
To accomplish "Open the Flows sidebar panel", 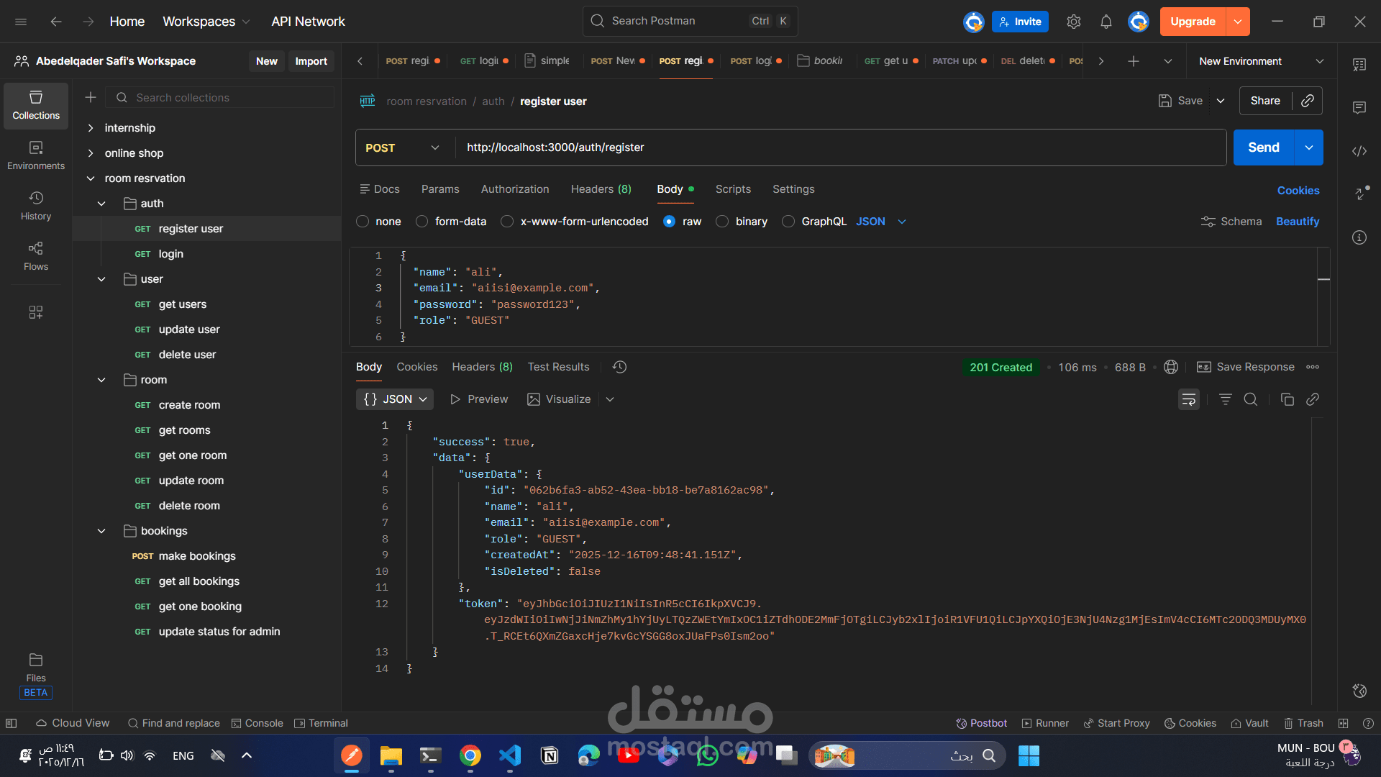I will pos(36,255).
